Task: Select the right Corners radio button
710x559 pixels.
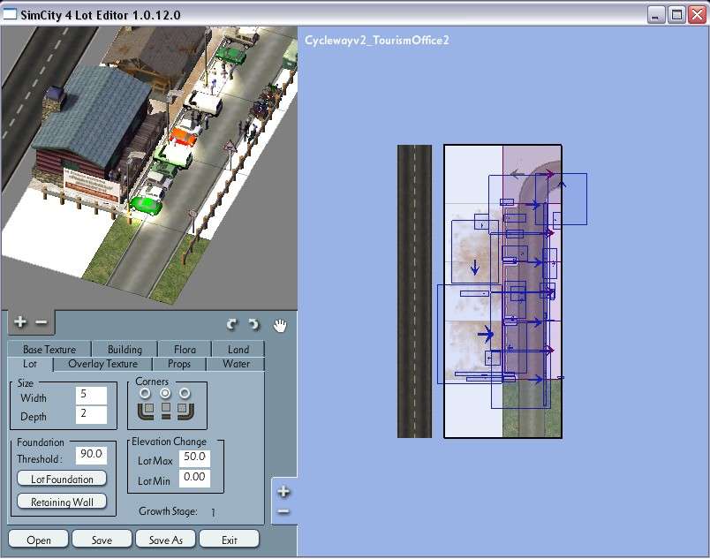Action: (x=185, y=393)
